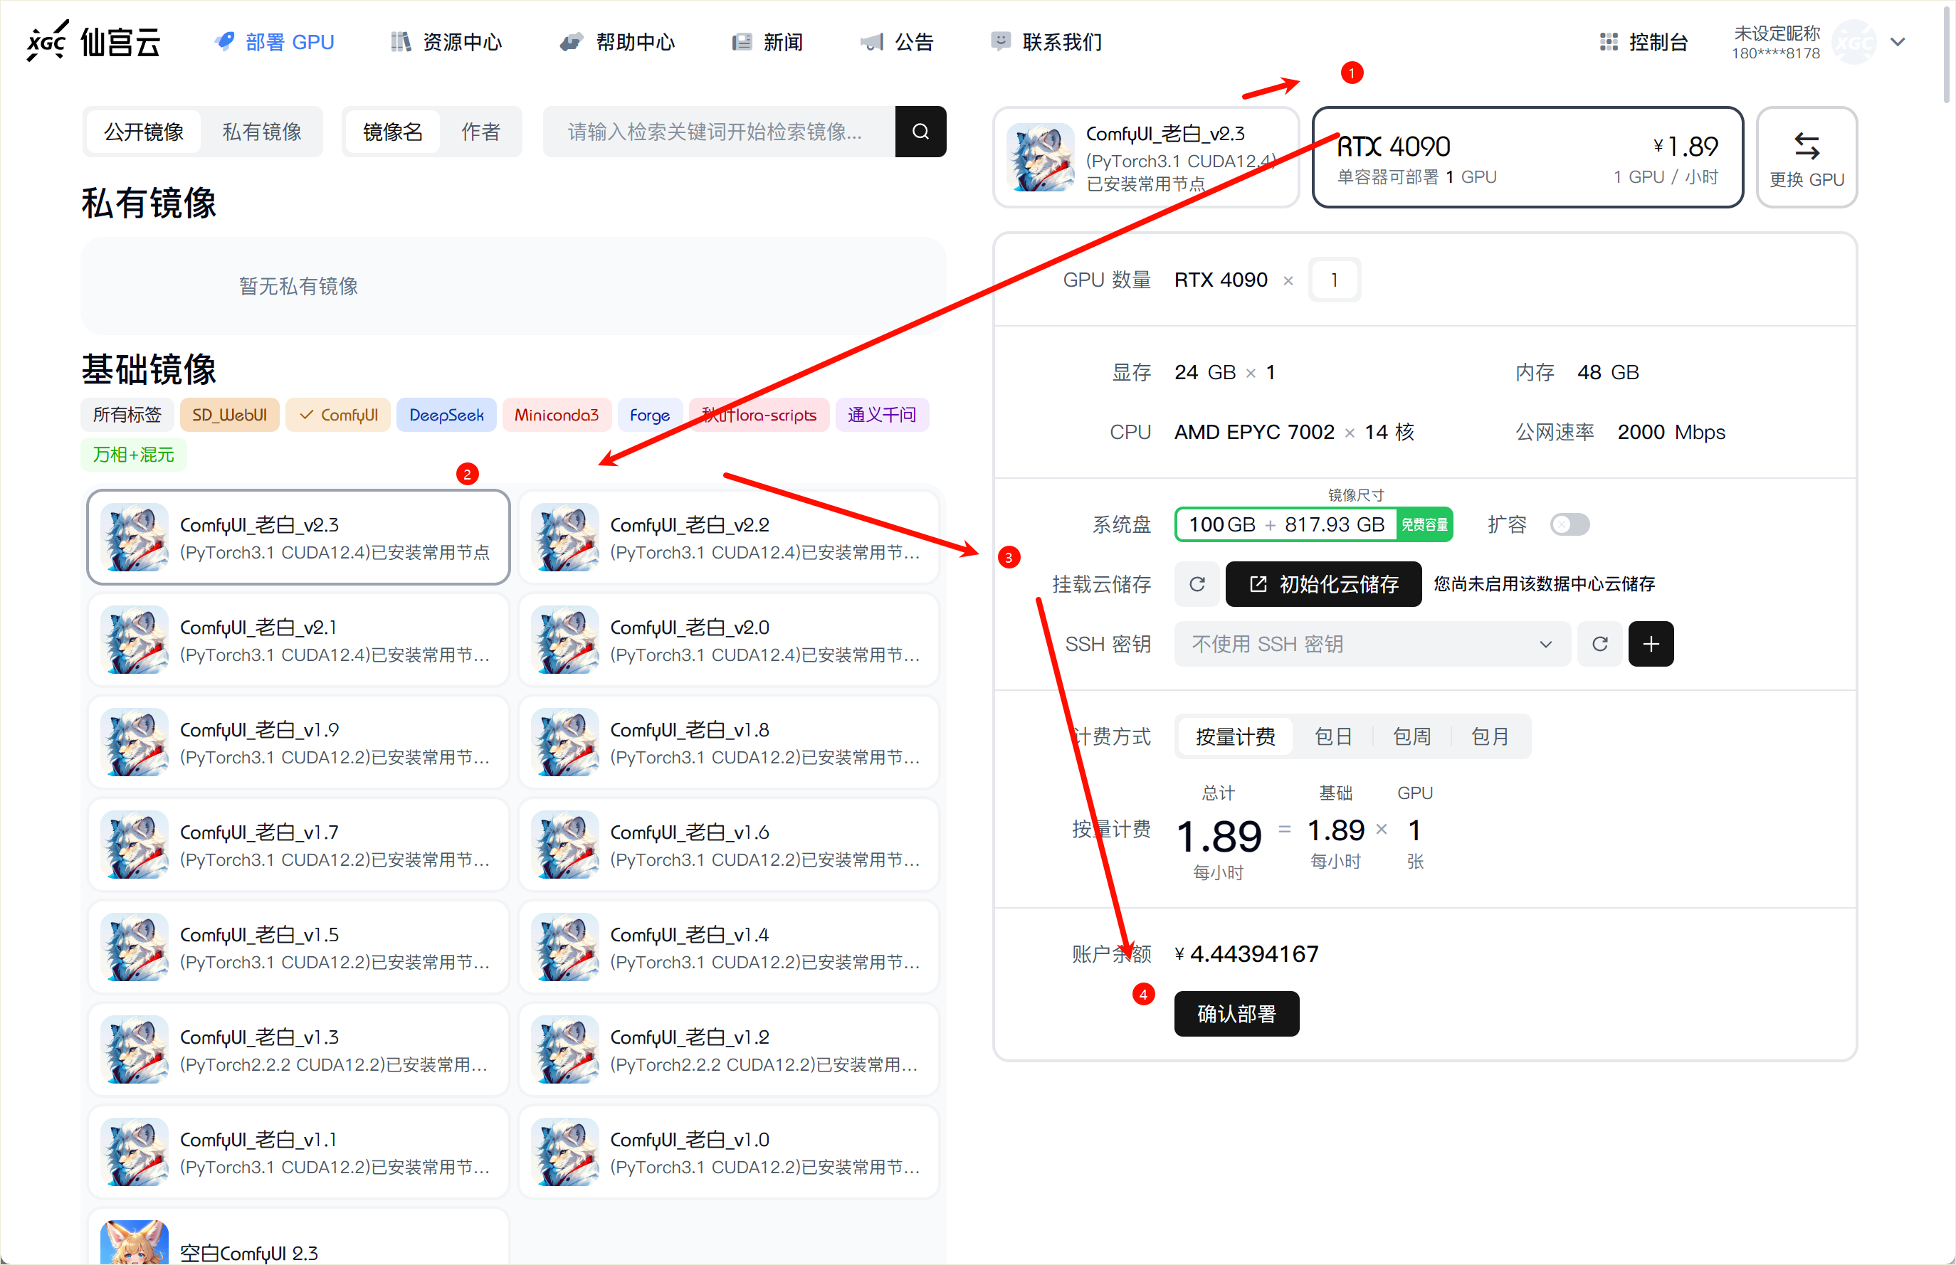The height and width of the screenshot is (1265, 1956).
Task: Click the user avatar in the header
Action: click(1854, 42)
